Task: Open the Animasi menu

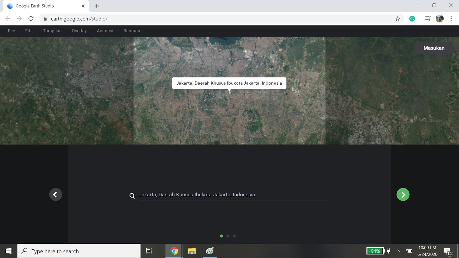Action: 104,31
